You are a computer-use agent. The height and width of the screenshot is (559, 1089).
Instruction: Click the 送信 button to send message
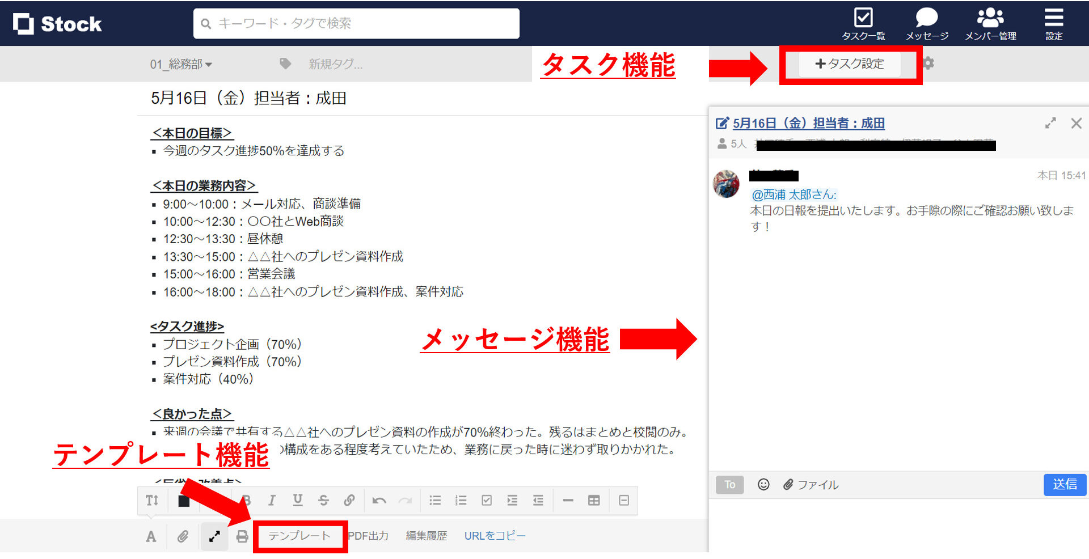(1065, 485)
